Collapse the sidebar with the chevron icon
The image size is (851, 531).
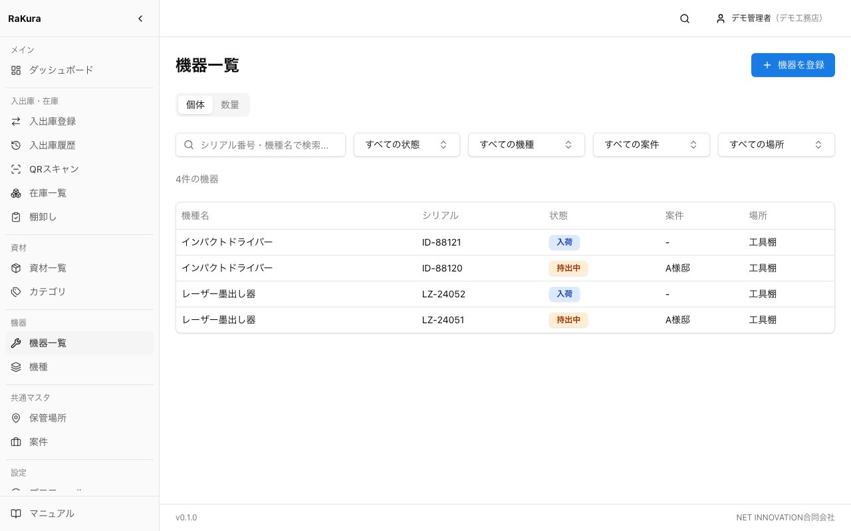(140, 19)
